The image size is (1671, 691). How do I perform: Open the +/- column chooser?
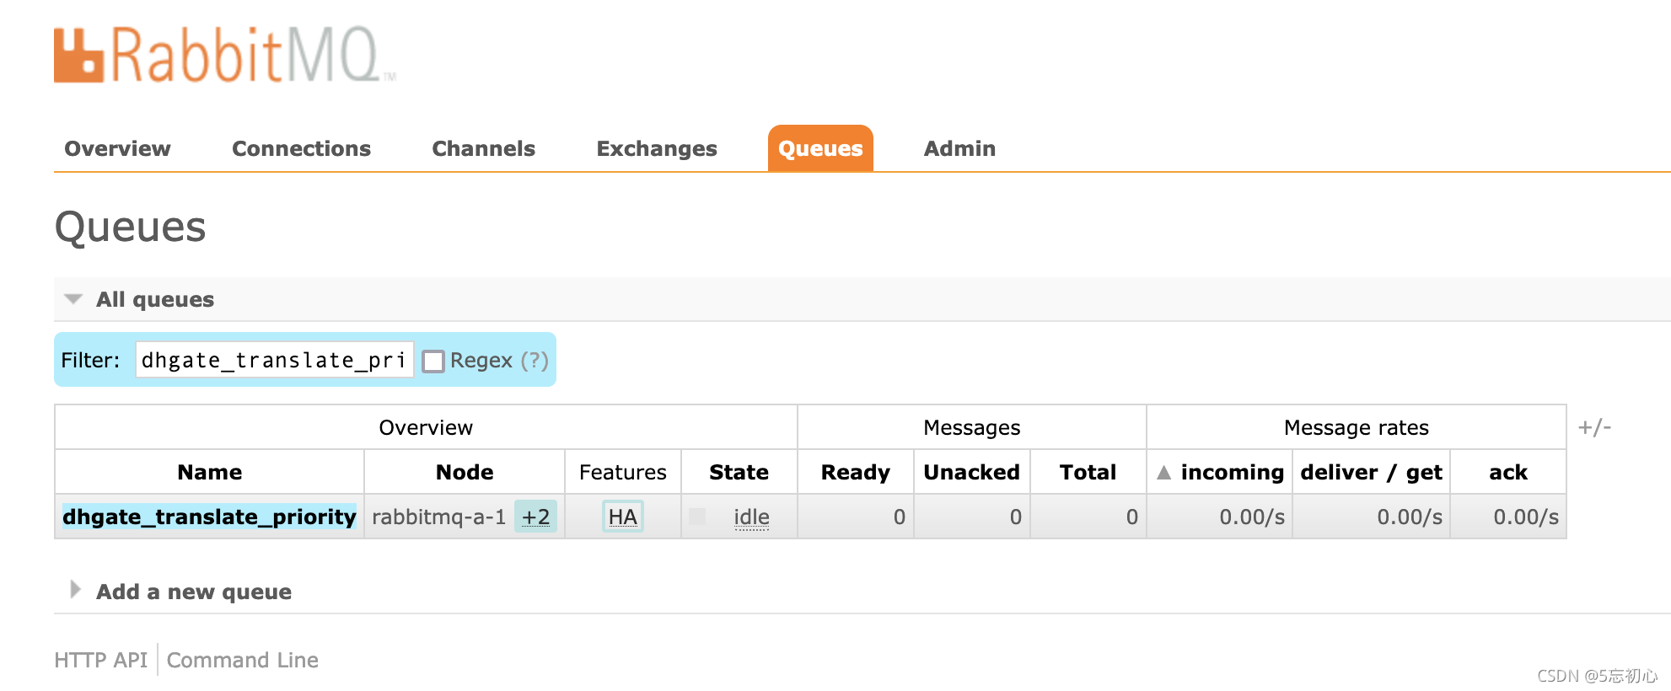tap(1594, 427)
